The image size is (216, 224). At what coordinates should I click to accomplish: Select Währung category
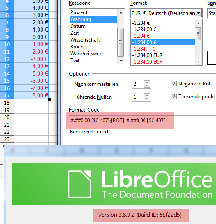tap(93, 19)
